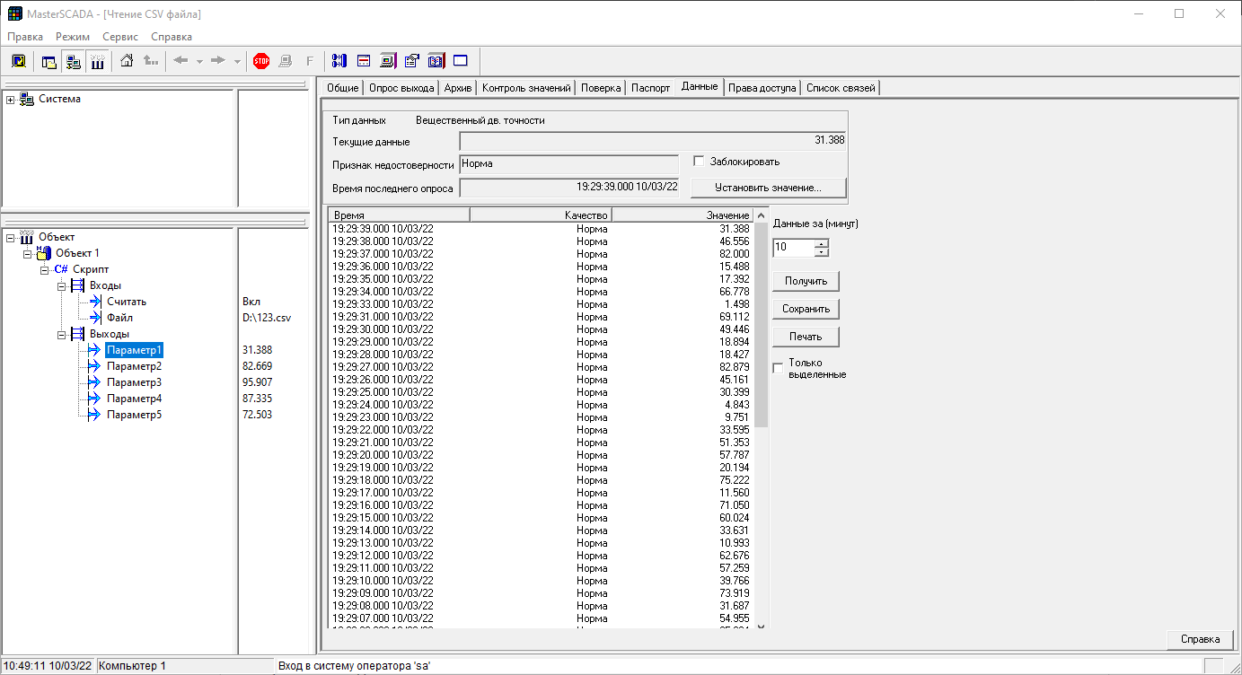Click the data table vertical scrollbar thumb
Image resolution: width=1242 pixels, height=675 pixels.
pos(762,324)
